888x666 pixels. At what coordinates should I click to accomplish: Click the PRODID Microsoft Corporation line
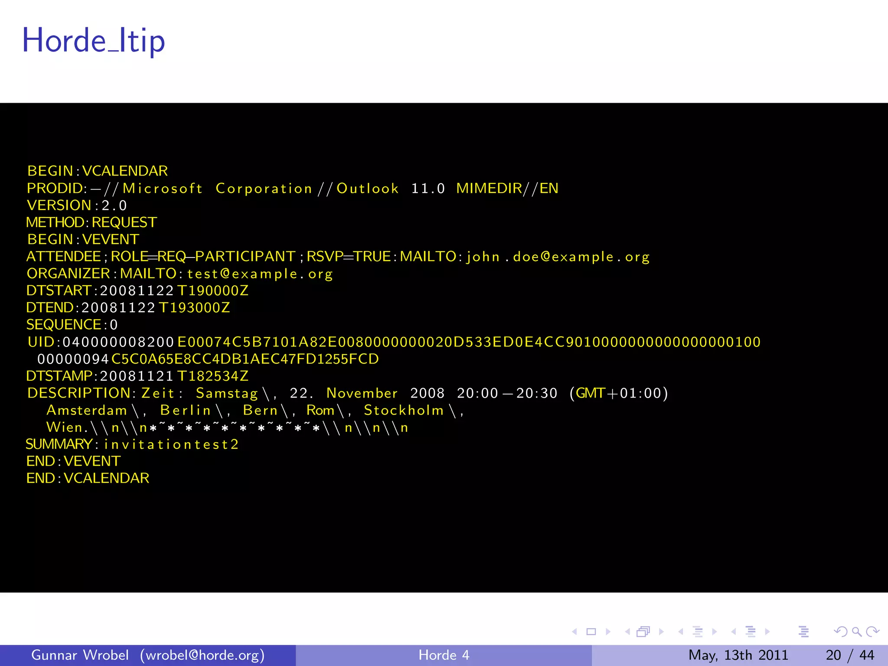[x=293, y=188]
